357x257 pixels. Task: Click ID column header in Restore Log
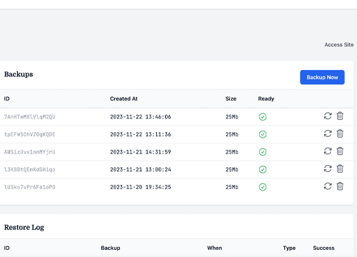(x=6, y=248)
